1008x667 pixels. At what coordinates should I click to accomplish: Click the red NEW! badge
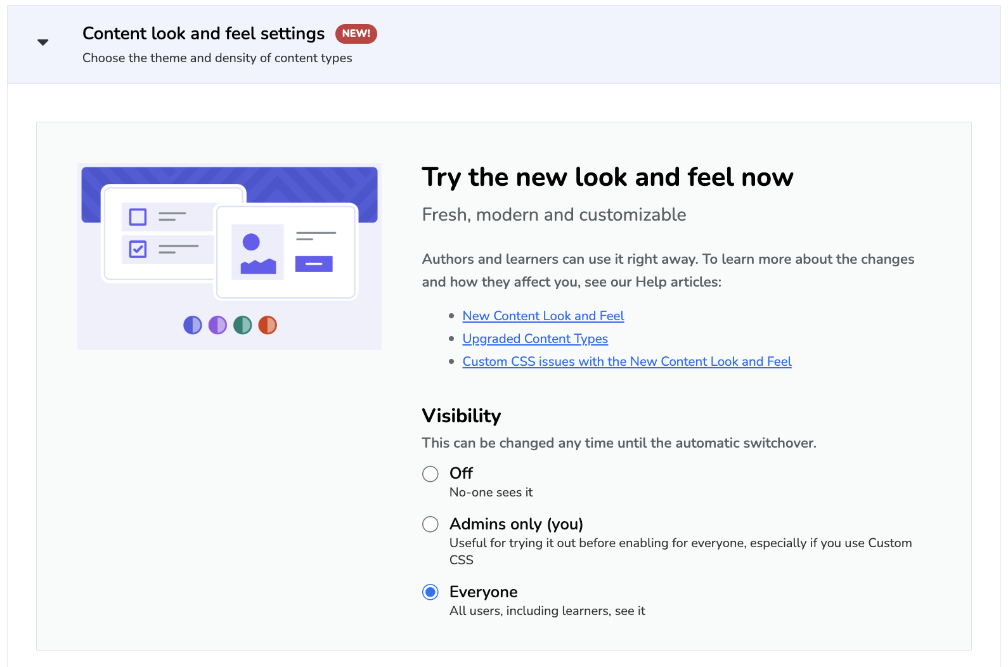[356, 34]
